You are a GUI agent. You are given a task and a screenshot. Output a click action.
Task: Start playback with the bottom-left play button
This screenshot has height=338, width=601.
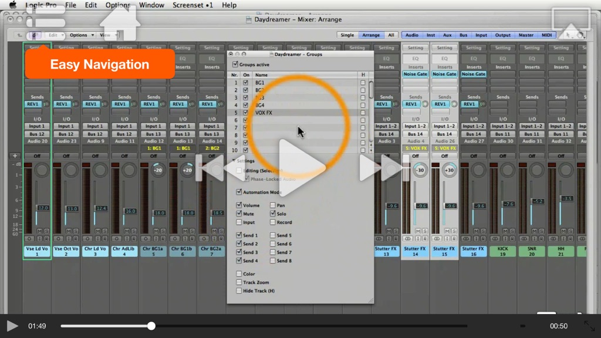pyautogui.click(x=12, y=326)
